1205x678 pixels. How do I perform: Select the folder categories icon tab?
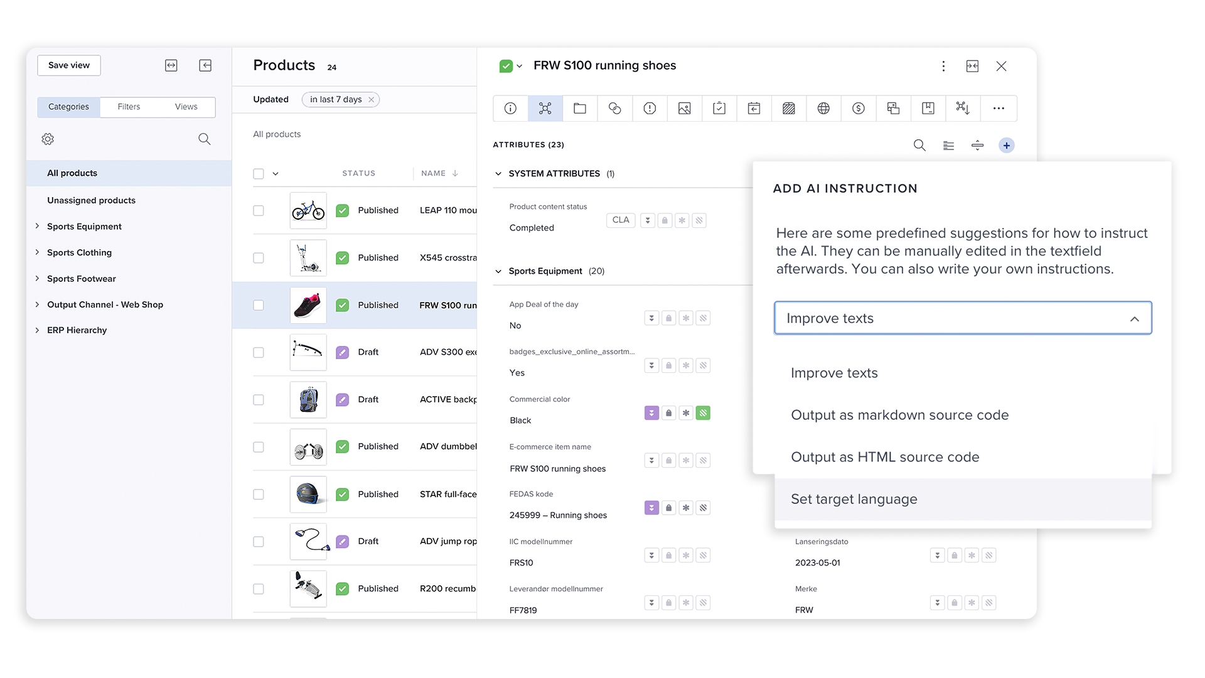[x=579, y=108]
